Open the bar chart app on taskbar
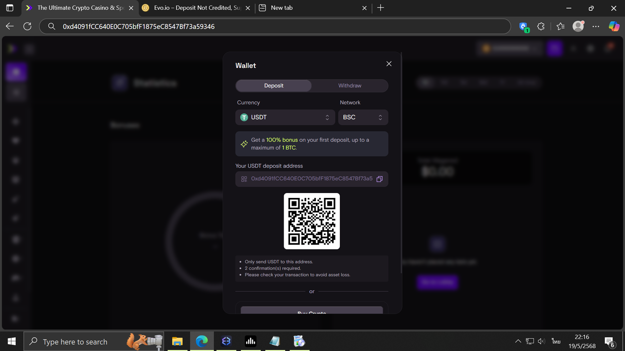The height and width of the screenshot is (351, 625). 250,341
